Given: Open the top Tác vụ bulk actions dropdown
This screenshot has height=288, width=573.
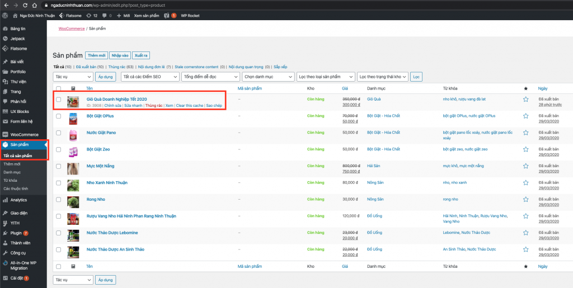Looking at the screenshot, I should tap(73, 77).
